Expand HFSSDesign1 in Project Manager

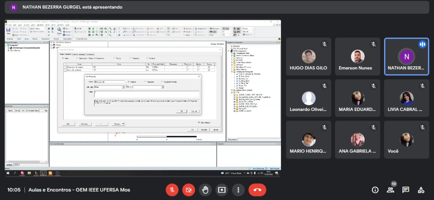tap(8, 48)
